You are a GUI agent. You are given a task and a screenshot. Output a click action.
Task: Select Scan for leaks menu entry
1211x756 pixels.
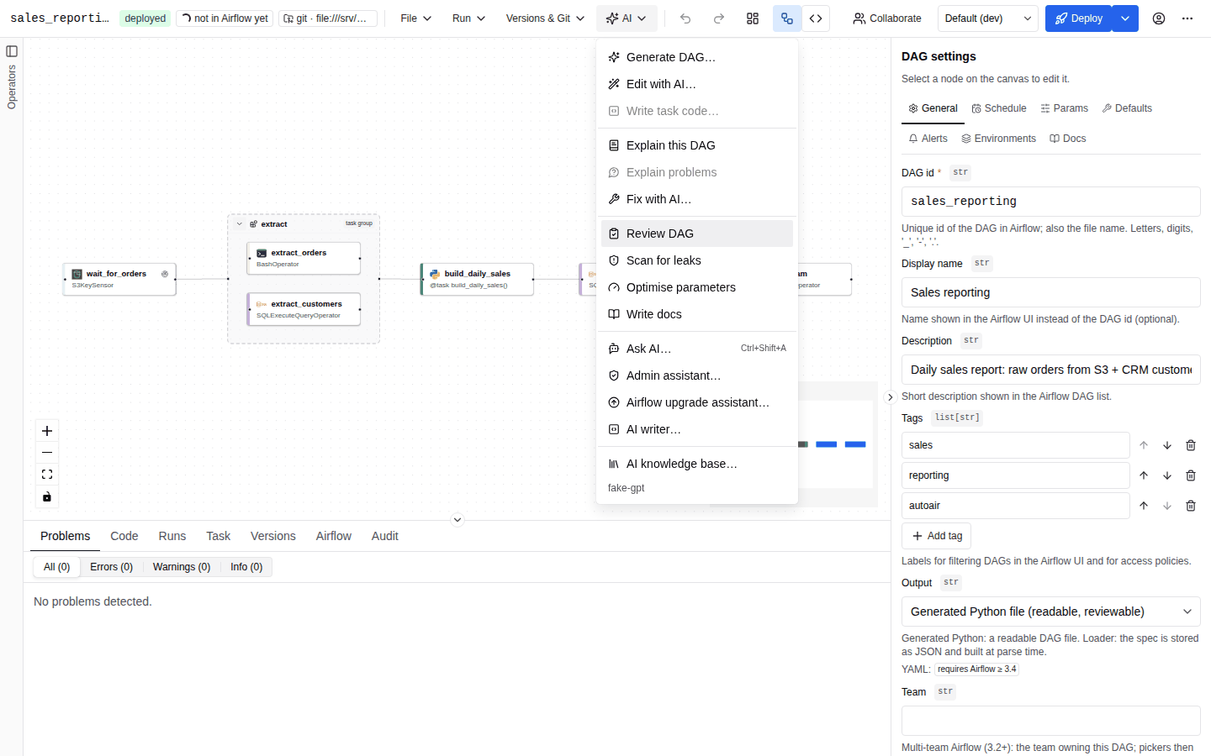(x=697, y=260)
